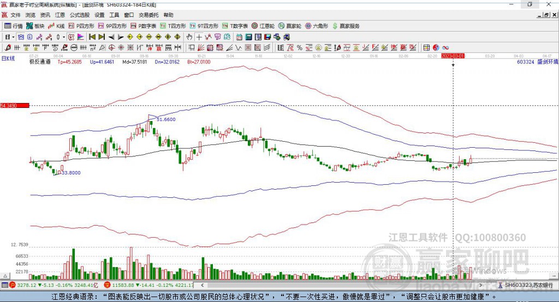Open the 工具 menu

pyautogui.click(x=114, y=15)
